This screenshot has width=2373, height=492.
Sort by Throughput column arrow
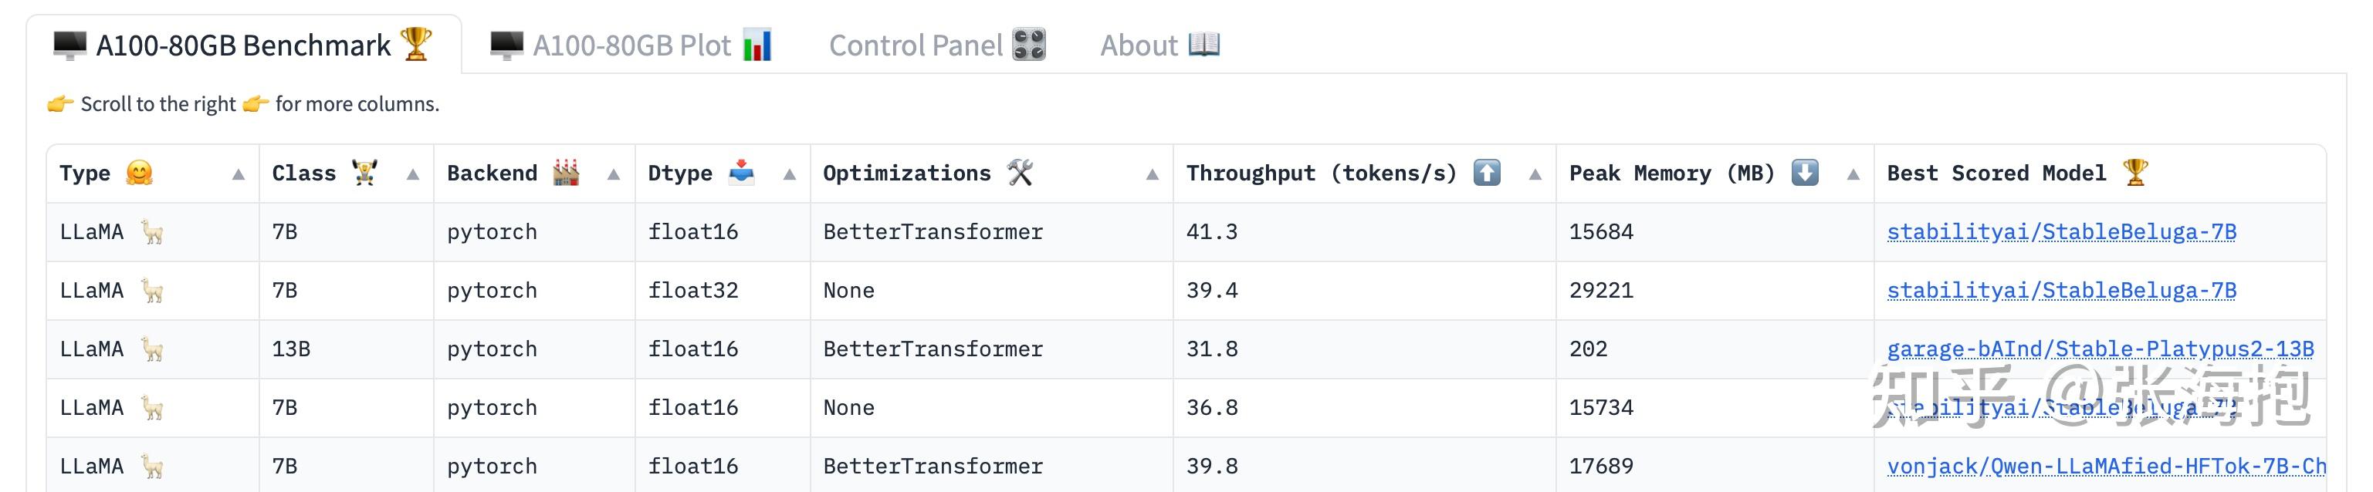(x=1535, y=175)
